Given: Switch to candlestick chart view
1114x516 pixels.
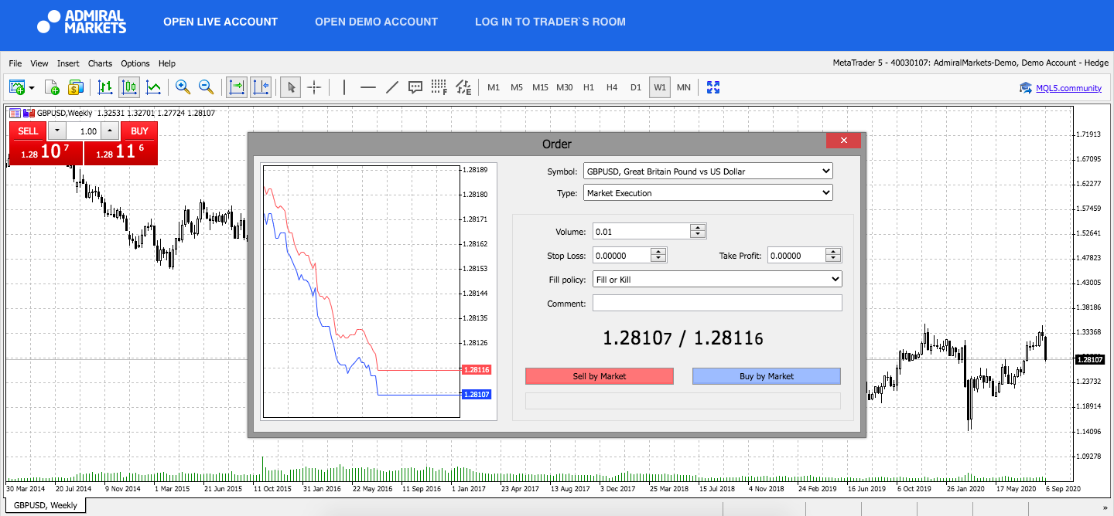Looking at the screenshot, I should pos(130,87).
